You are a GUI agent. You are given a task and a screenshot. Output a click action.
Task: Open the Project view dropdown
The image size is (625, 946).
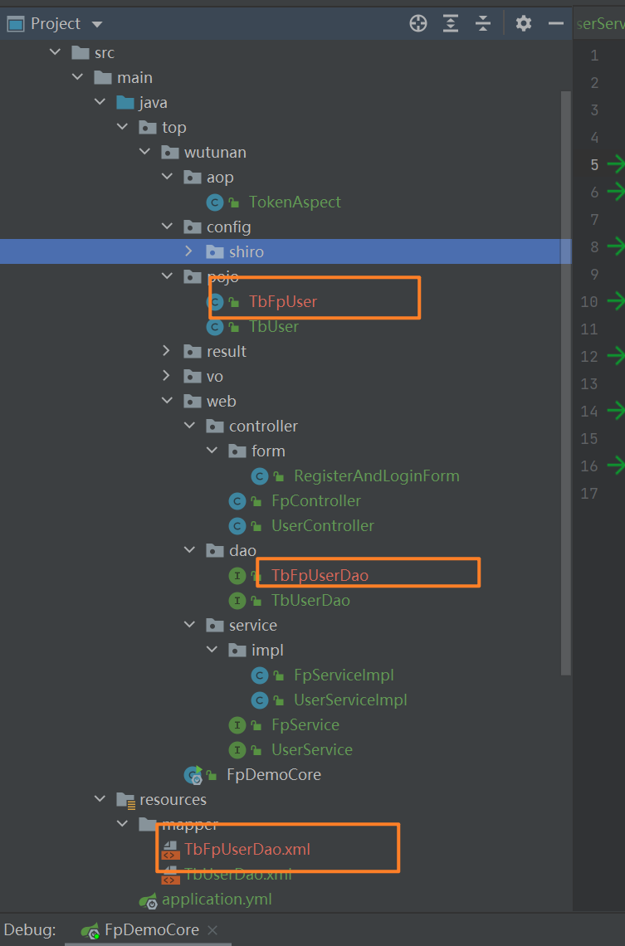[x=97, y=24]
